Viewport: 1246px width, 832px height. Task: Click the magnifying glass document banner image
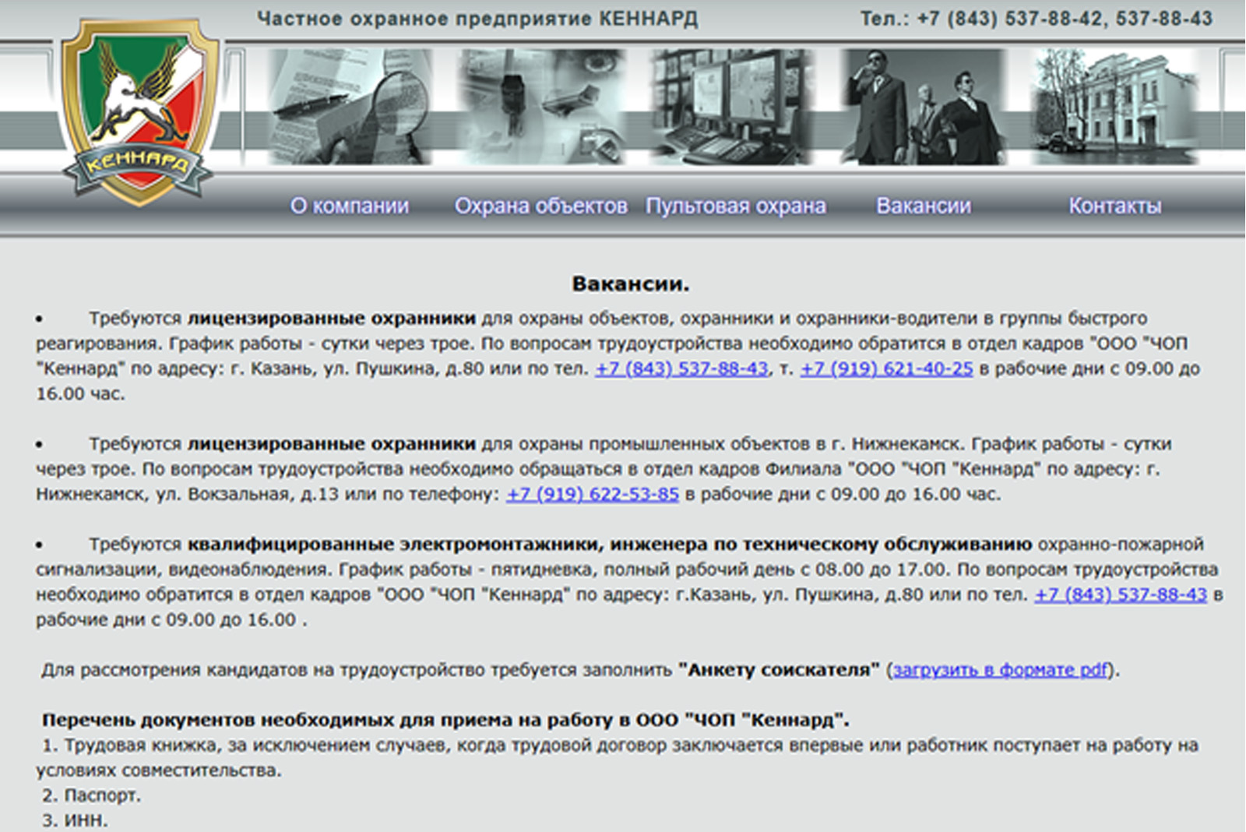pyautogui.click(x=350, y=107)
